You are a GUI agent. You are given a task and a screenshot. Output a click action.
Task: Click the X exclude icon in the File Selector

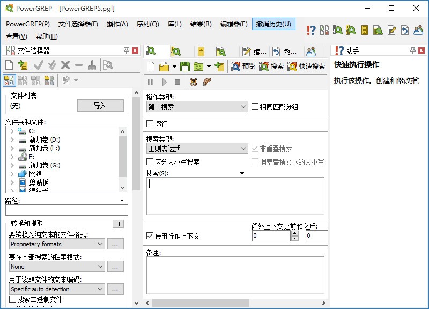[x=65, y=65]
